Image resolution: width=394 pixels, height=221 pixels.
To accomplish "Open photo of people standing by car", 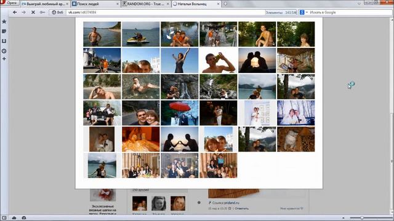I will pos(102,113).
